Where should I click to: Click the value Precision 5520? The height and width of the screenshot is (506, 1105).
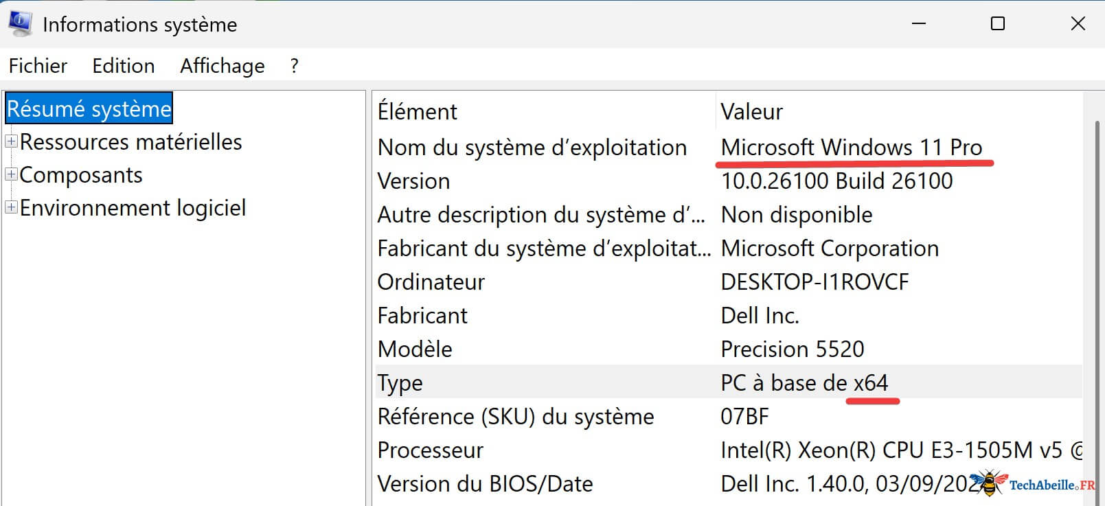coord(793,349)
